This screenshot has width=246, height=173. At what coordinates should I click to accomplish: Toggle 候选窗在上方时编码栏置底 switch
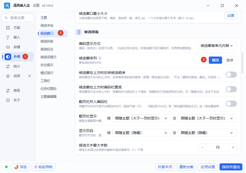coord(231,89)
